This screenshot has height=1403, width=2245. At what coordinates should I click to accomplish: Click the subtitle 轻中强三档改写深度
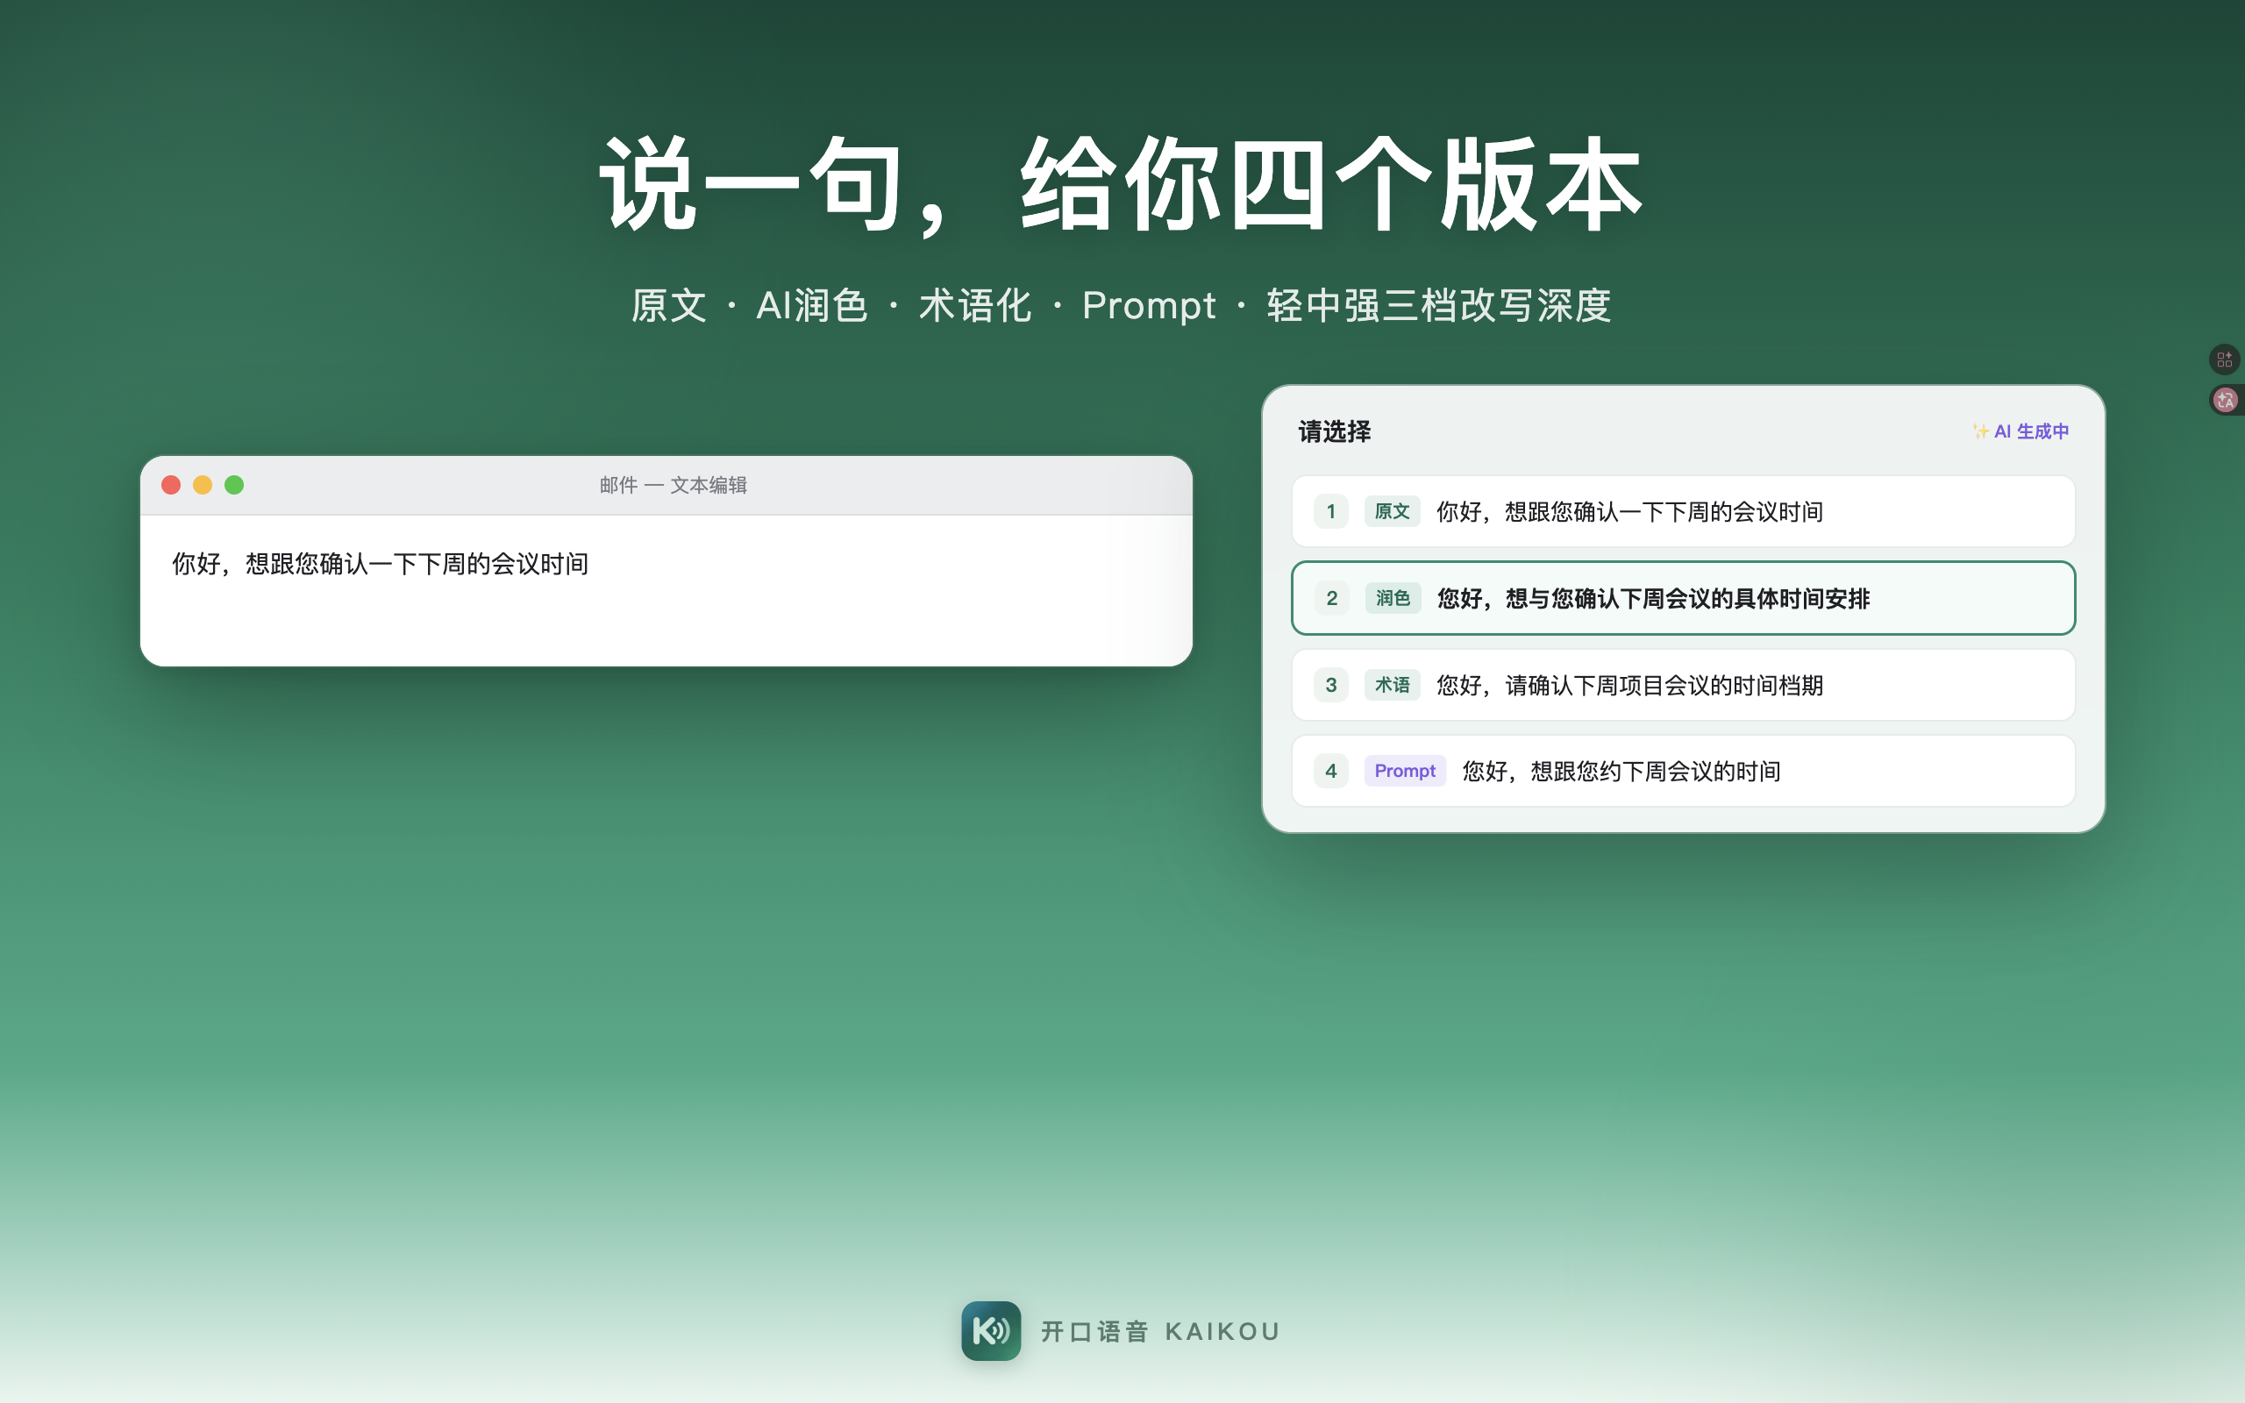point(1439,305)
